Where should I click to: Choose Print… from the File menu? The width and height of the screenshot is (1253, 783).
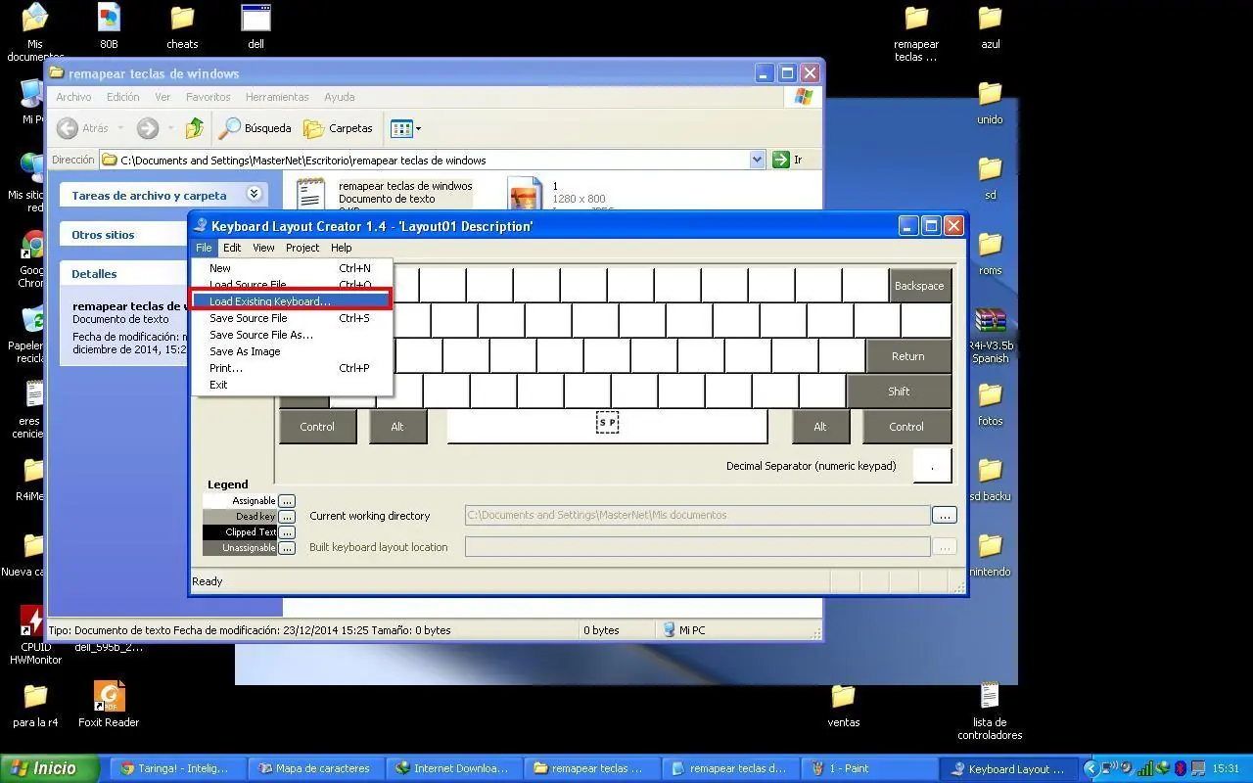(292, 368)
